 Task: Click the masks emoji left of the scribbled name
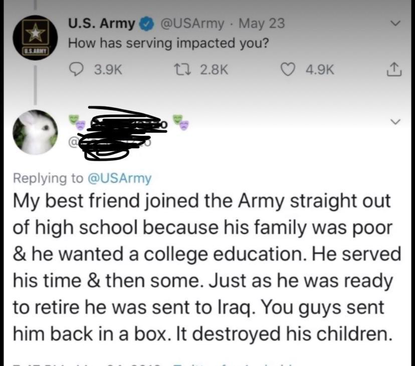pos(75,122)
